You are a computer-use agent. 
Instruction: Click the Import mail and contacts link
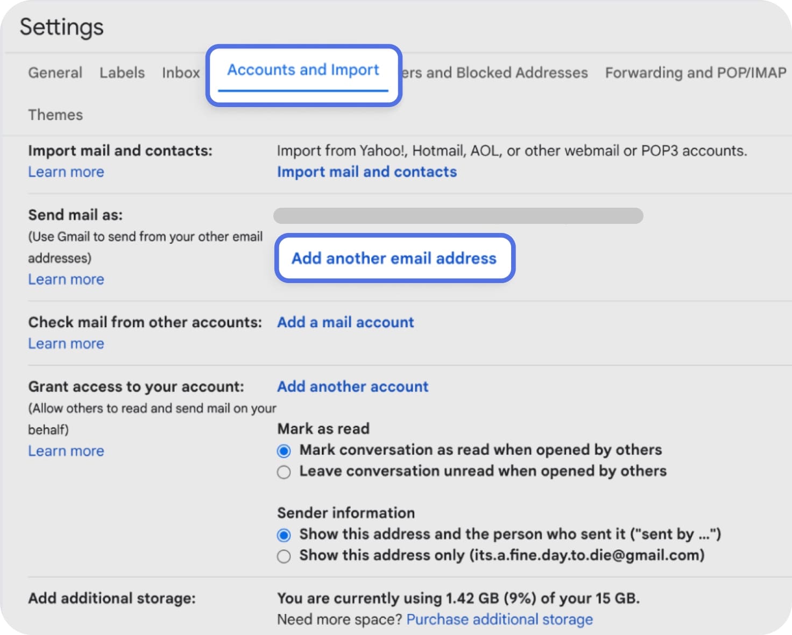(x=366, y=172)
